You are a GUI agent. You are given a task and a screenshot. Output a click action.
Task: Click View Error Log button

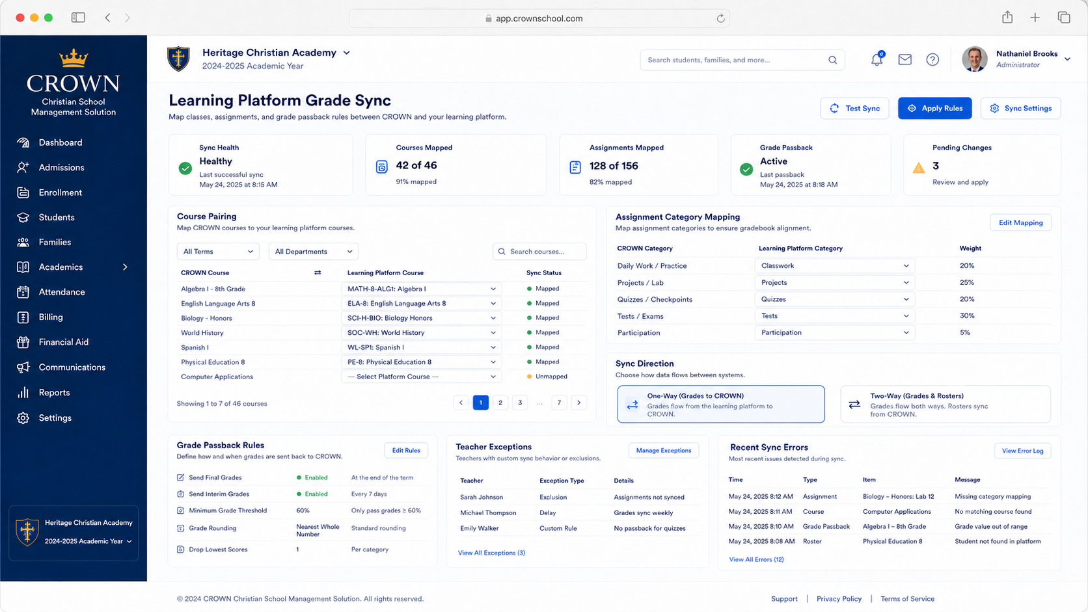coord(1022,451)
